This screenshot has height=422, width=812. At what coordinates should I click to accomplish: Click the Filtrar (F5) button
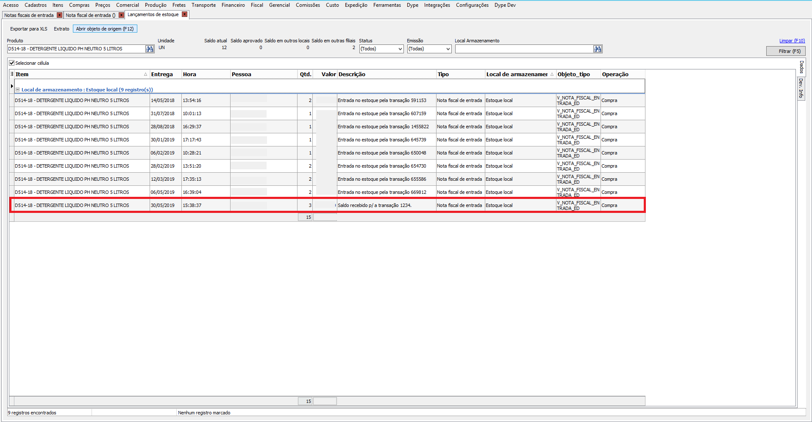click(x=786, y=51)
